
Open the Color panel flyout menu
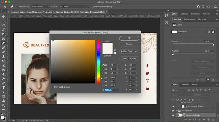[x=217, y=14]
